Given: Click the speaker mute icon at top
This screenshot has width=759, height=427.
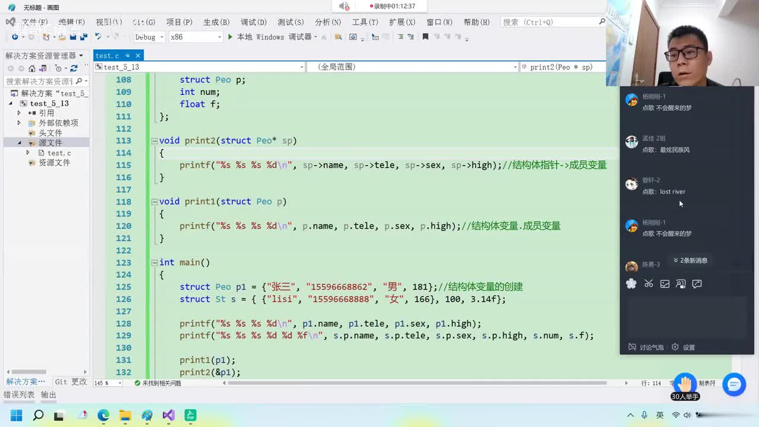Looking at the screenshot, I should point(344,6).
